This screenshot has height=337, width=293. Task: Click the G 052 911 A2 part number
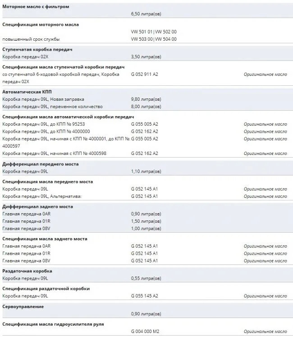[144, 74]
